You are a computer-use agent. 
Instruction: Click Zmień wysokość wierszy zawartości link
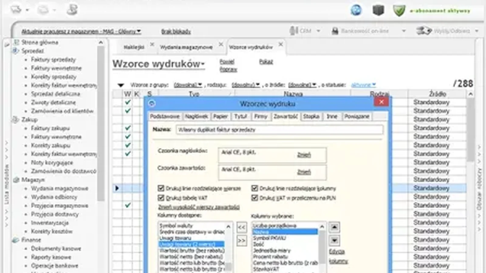tap(199, 207)
